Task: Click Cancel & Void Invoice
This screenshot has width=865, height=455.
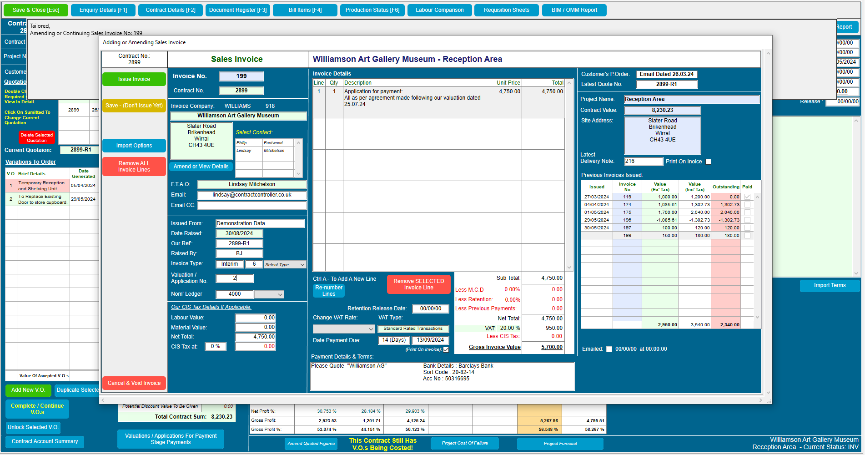Action: 134,383
